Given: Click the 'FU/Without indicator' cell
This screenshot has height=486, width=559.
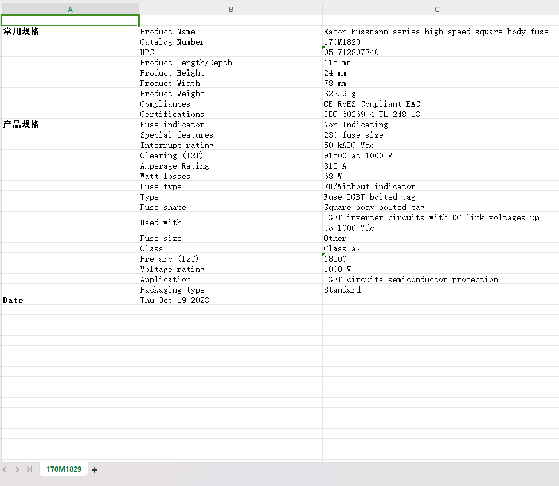Looking at the screenshot, I should [437, 186].
